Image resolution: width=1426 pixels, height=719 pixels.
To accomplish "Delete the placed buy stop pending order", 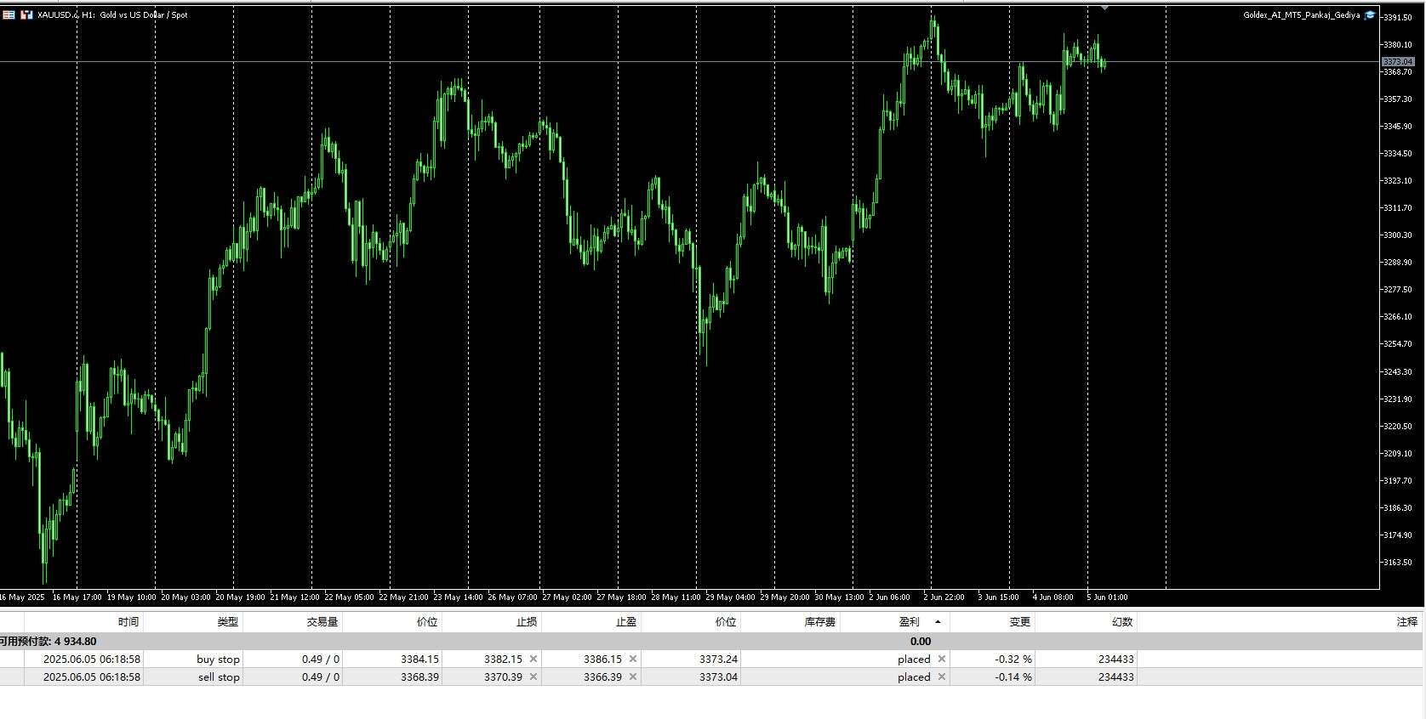I will (x=942, y=659).
